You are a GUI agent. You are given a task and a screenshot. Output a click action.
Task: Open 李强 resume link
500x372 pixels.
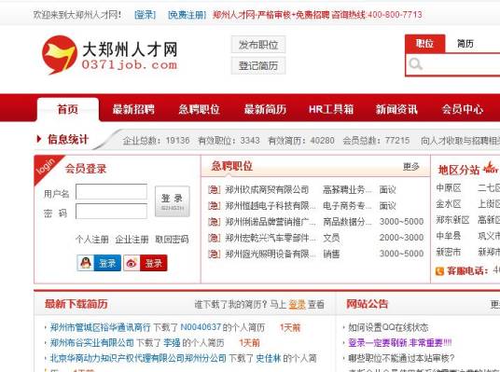point(172,343)
